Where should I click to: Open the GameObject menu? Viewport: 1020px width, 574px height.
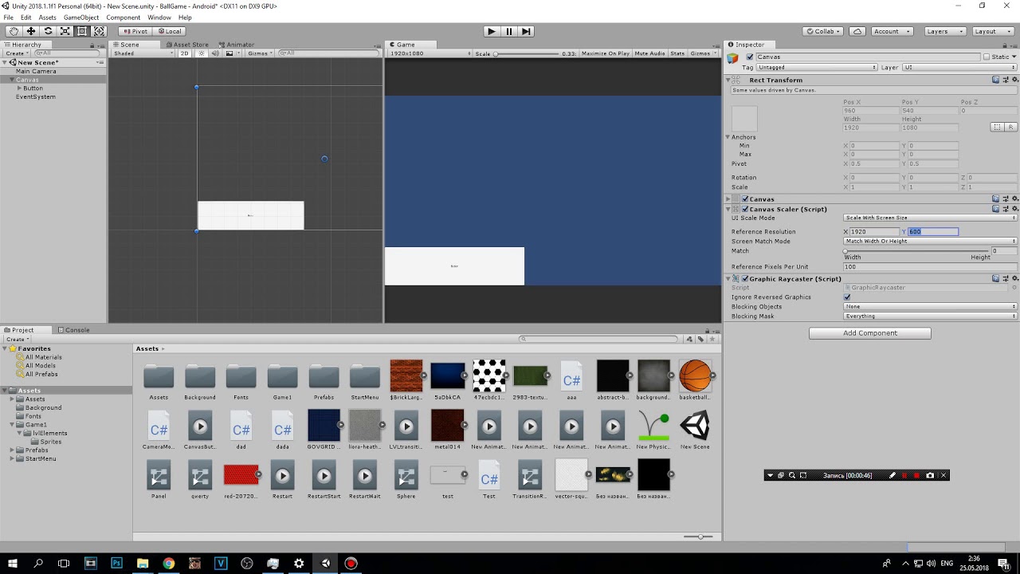click(x=80, y=17)
